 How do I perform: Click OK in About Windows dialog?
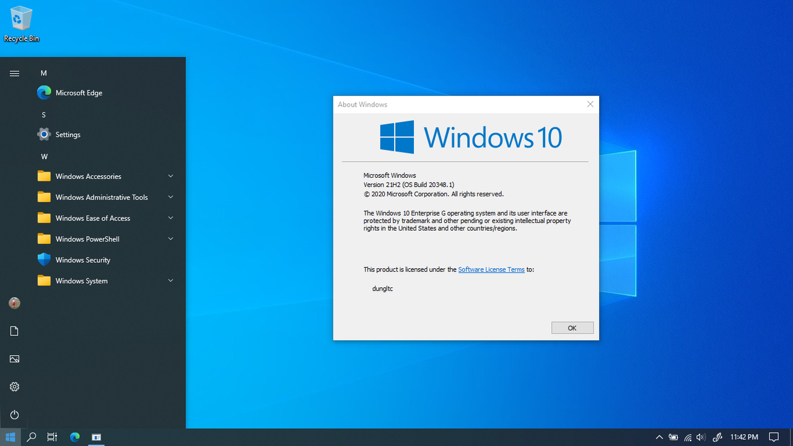pyautogui.click(x=572, y=328)
